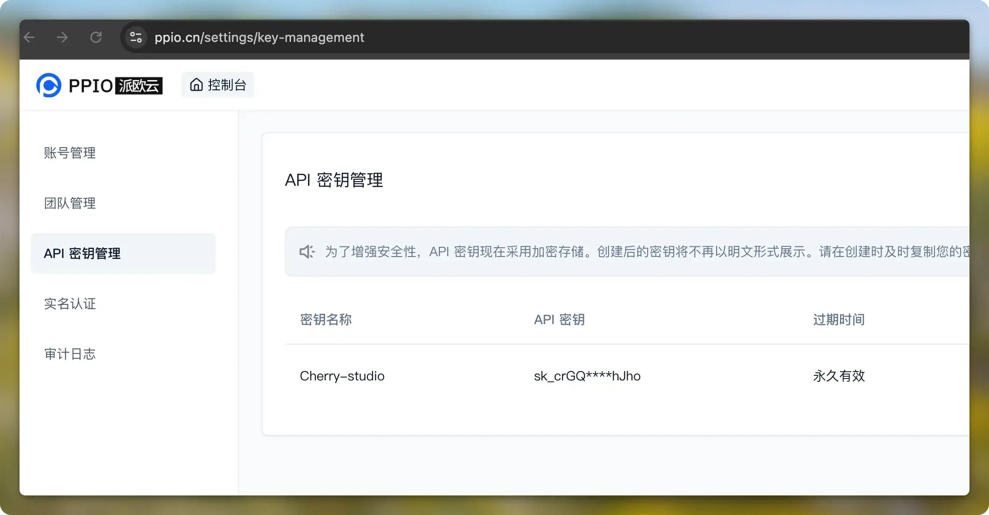The image size is (989, 515).
Task: Click the home icon beside 控制台
Action: click(196, 85)
